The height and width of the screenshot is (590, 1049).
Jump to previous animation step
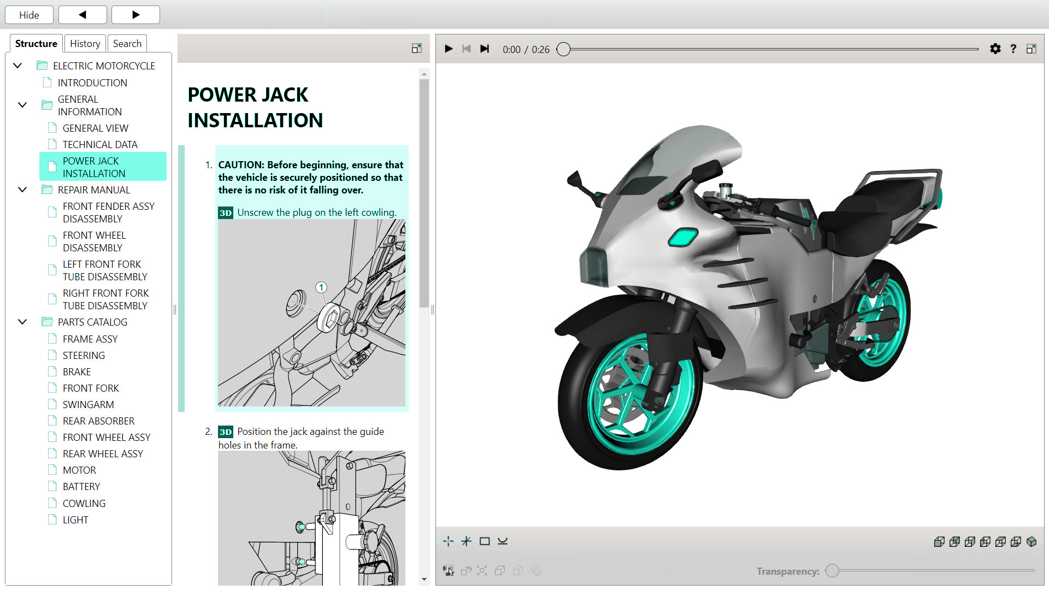point(467,49)
